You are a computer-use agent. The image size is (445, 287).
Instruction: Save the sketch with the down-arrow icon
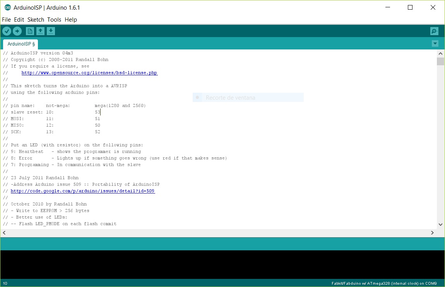pos(51,31)
